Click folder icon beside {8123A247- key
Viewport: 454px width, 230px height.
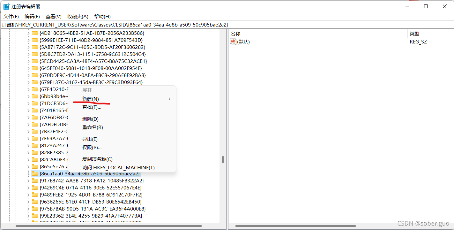tap(35, 145)
